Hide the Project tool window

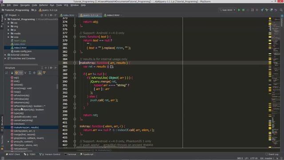pos(55,15)
